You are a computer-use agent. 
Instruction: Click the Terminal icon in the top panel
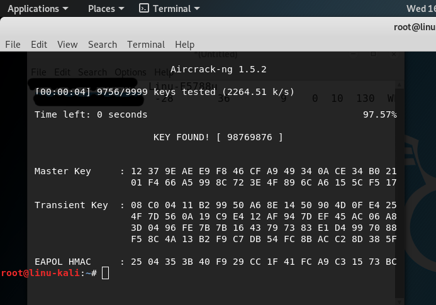pyautogui.click(x=143, y=8)
